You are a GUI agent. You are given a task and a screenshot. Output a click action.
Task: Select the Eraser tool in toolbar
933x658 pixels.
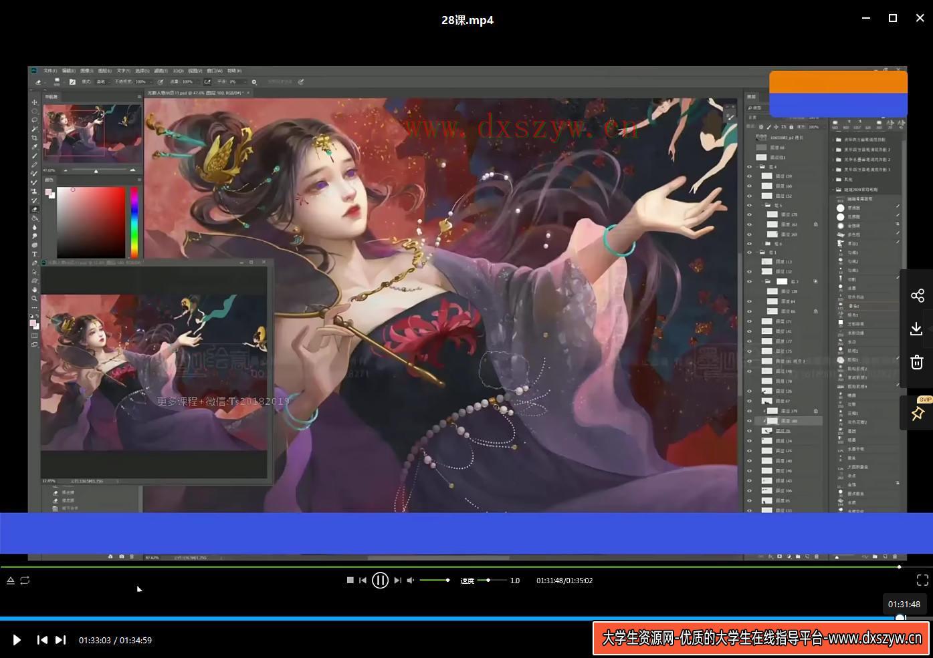coord(35,209)
